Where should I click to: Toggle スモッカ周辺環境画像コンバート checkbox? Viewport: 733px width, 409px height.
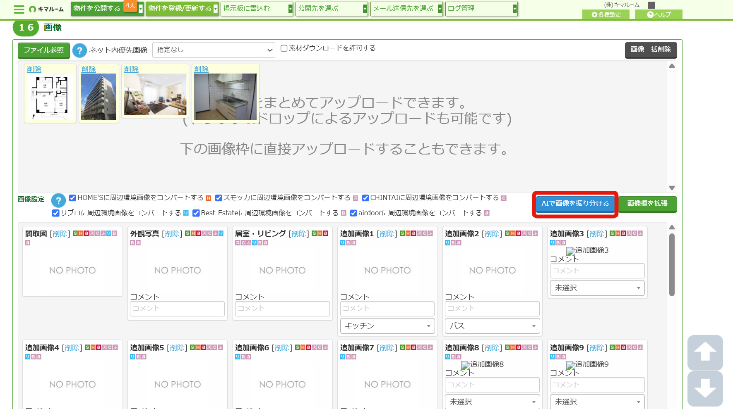219,198
